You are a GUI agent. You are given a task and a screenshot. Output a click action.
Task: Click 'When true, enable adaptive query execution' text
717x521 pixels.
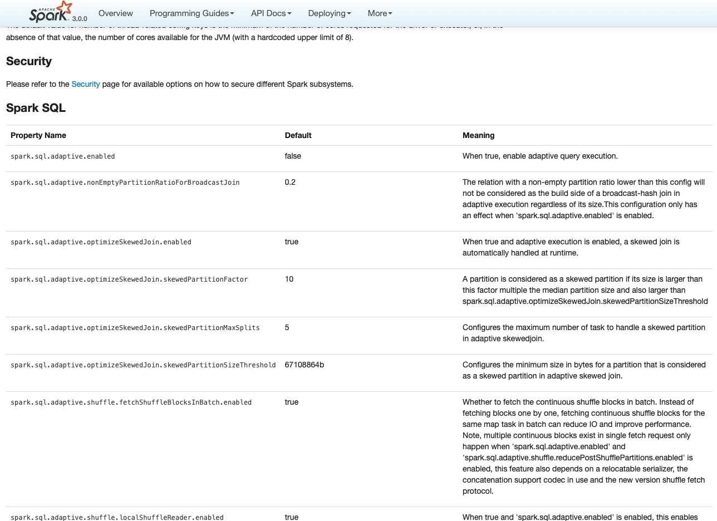540,156
